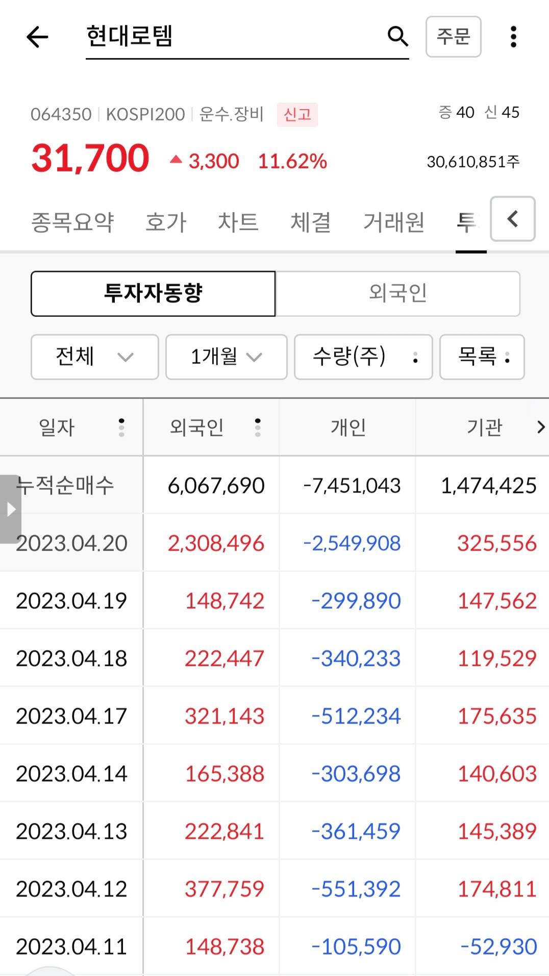The width and height of the screenshot is (549, 976).
Task: Select the 2023.04.20 date row
Action: (x=71, y=543)
